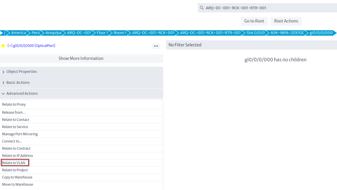Select Relate to Proxy action
This screenshot has height=190, width=337.
click(x=82, y=104)
